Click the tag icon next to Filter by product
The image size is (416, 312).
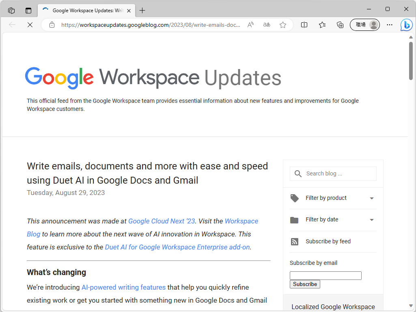pos(294,198)
